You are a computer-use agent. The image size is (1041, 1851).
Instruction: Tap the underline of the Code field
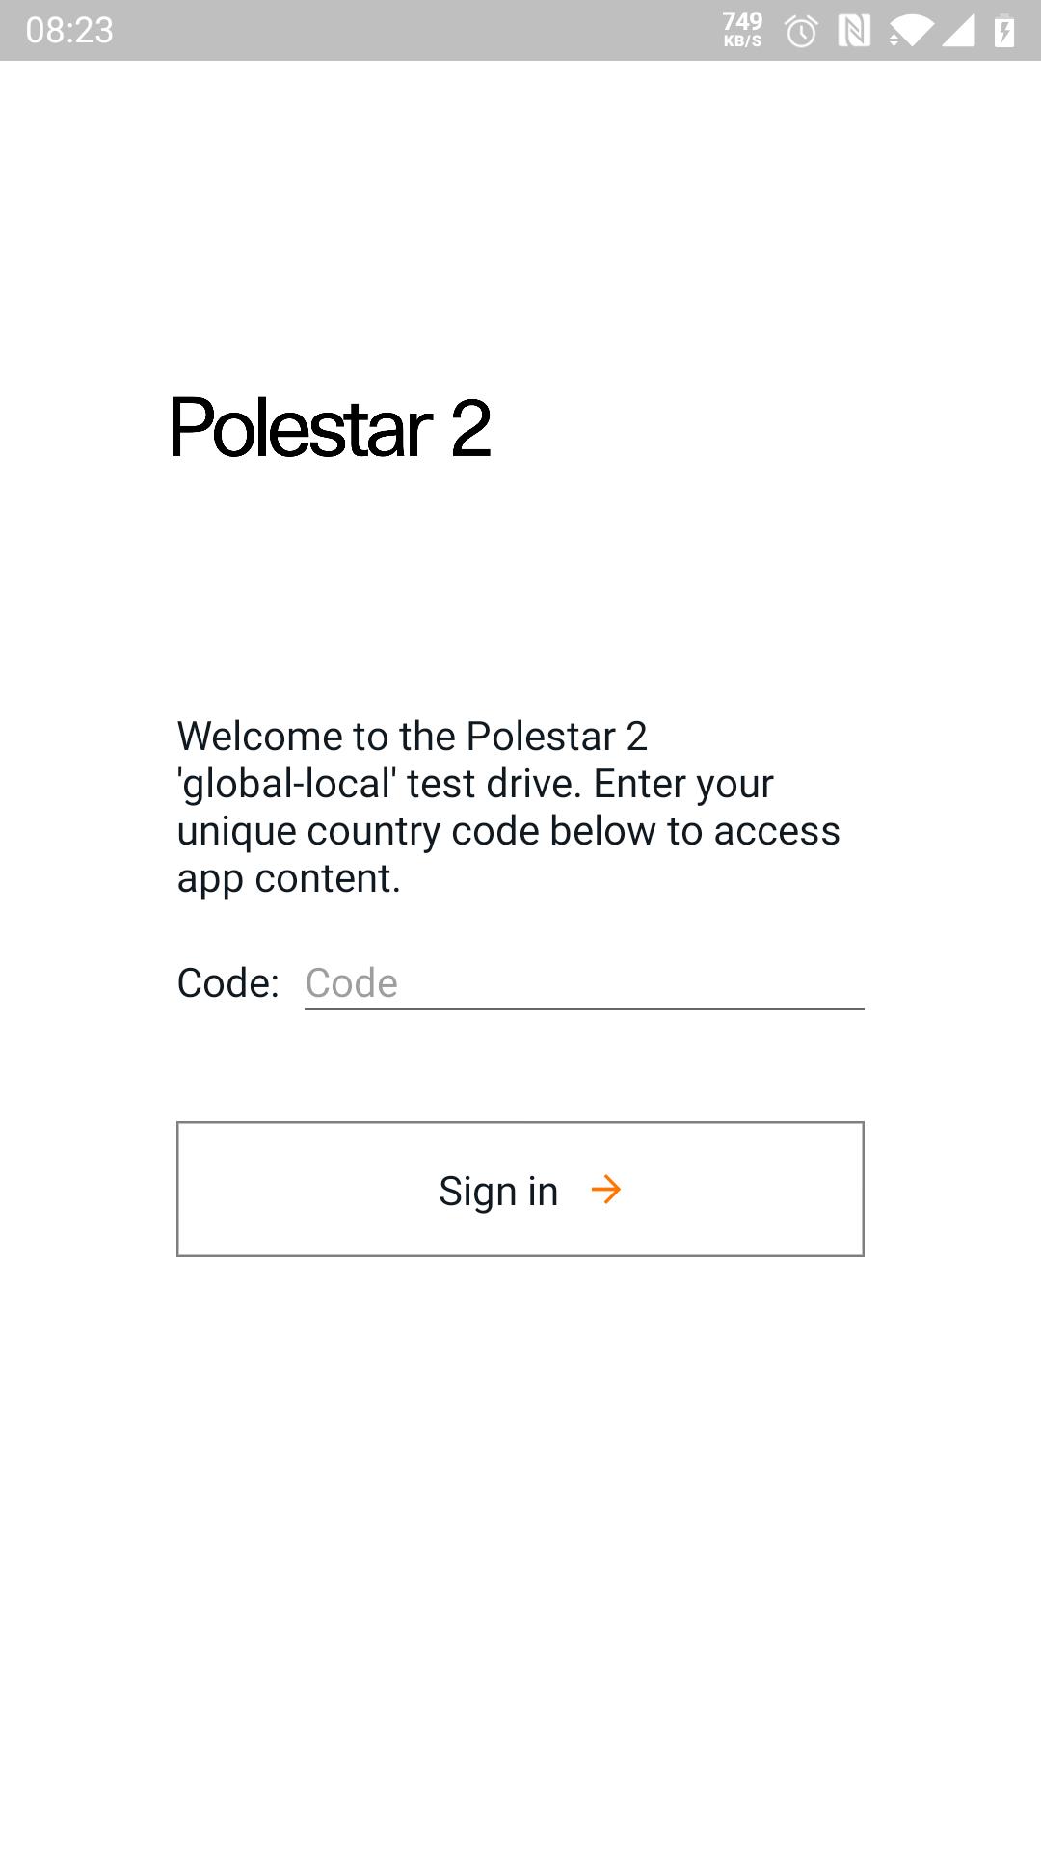click(x=584, y=1009)
